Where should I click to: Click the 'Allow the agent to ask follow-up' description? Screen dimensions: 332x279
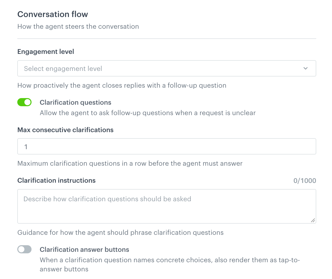tap(148, 113)
